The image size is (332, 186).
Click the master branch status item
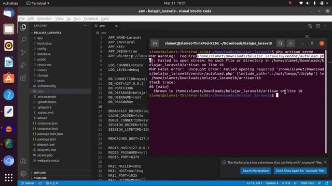[x=27, y=183]
